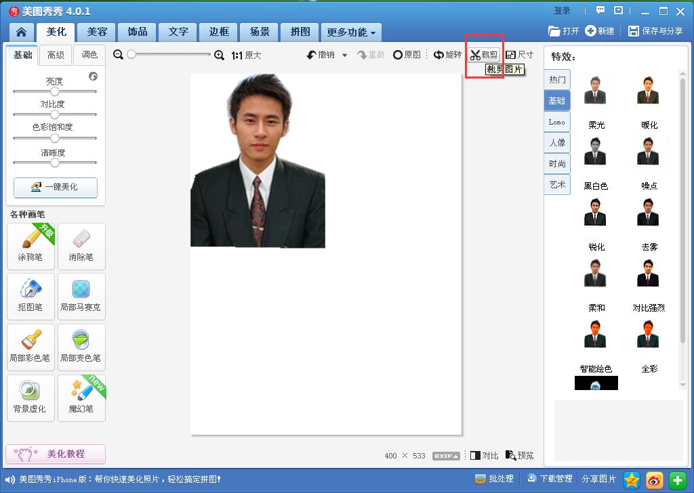Viewport: 694px width, 493px height.
Task: Select the 涂鸦笔 doodle pen tool
Action: [30, 245]
